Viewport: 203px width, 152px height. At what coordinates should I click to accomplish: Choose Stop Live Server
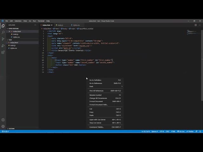(105, 123)
